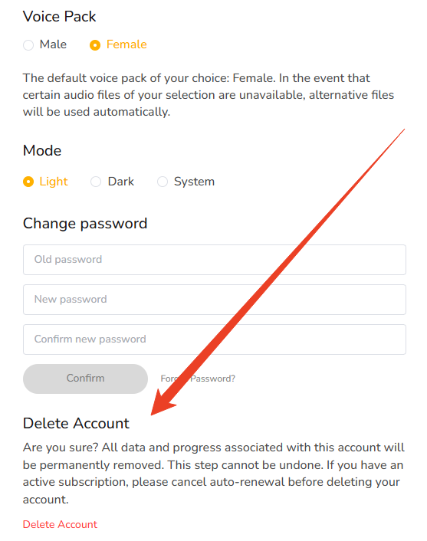
Task: Select the System mode radio option
Action: click(x=163, y=182)
